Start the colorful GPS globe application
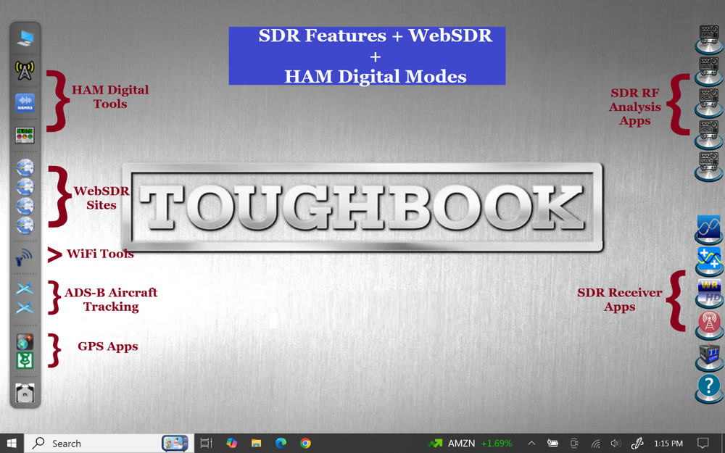Screen dimensions: 725x453 coord(25,341)
